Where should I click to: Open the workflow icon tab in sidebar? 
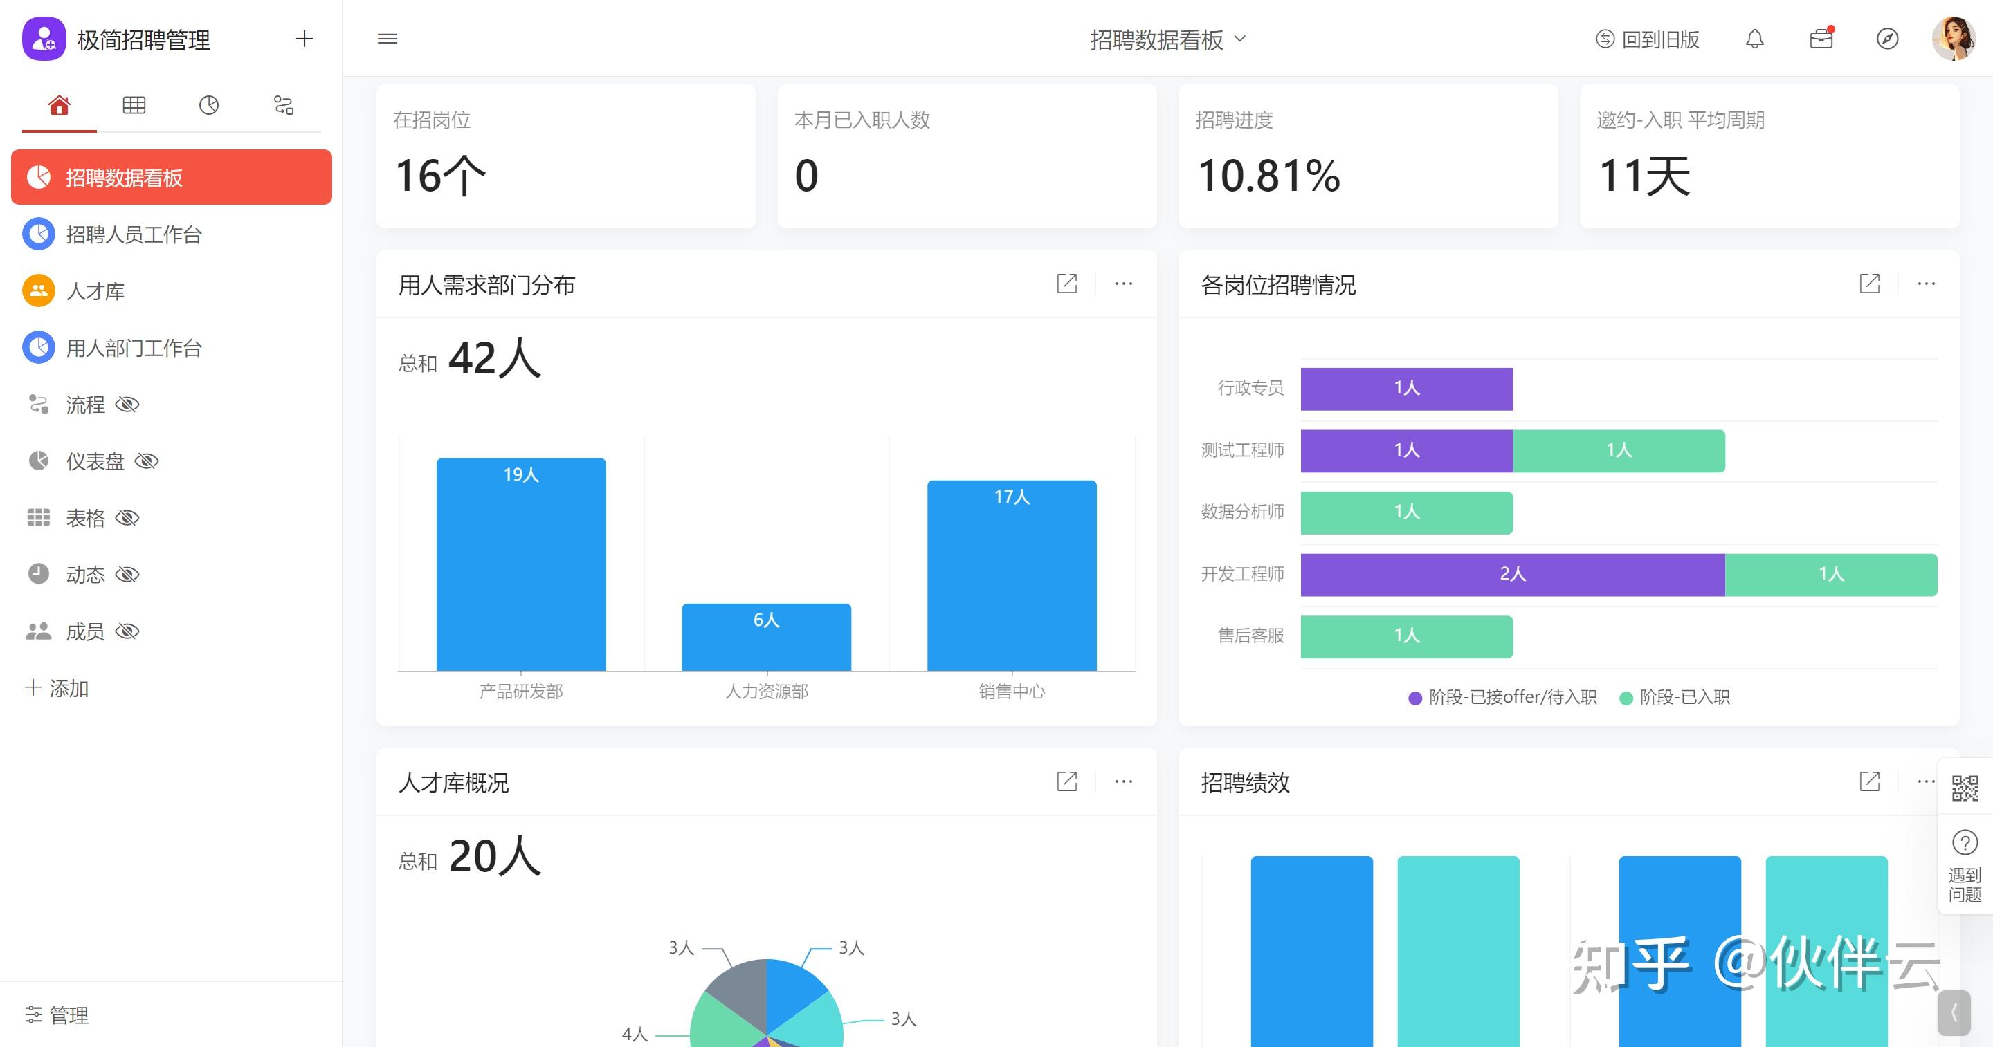(x=284, y=105)
